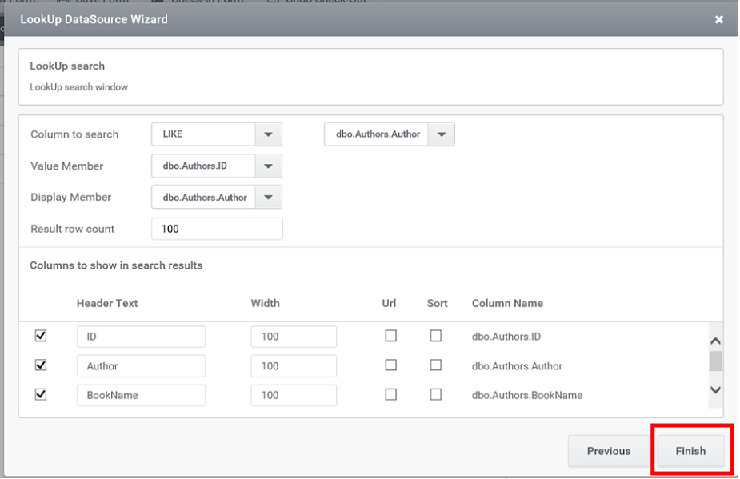Uncheck the ID row include checkbox
740x479 pixels.
[41, 336]
